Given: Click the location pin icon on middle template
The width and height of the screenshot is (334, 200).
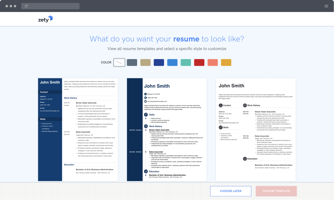Looking at the screenshot, I should pyautogui.click(x=145, y=93).
